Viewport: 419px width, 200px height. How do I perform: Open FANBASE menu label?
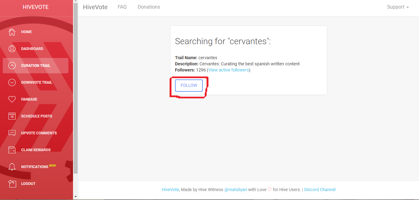(x=29, y=99)
